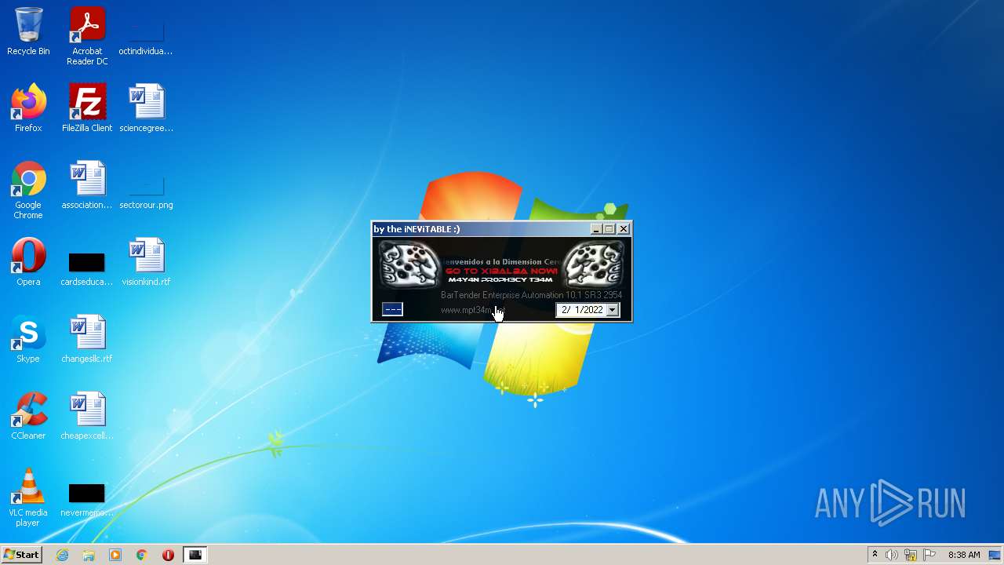Screen dimensions: 1004x565
Task: Click the www.mpt34m.net link
Action: point(473,310)
